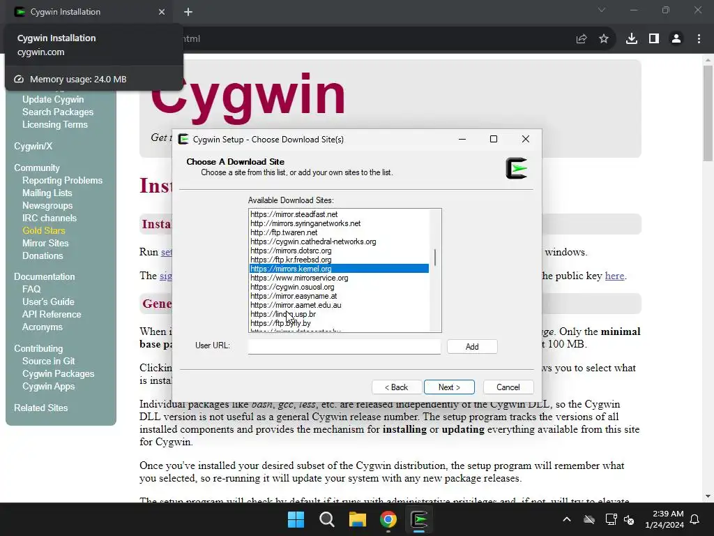Image resolution: width=714 pixels, height=536 pixels.
Task: Select http://ftp.twaren.net mirror
Action: click(340, 232)
